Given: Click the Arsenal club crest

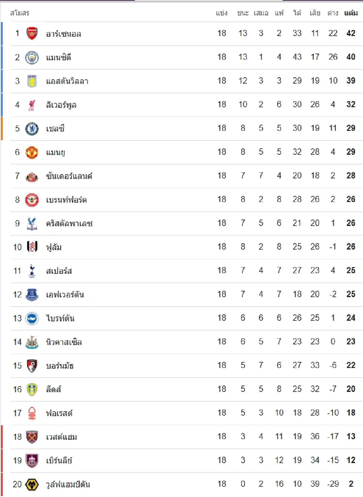Looking at the screenshot, I should pyautogui.click(x=32, y=33).
